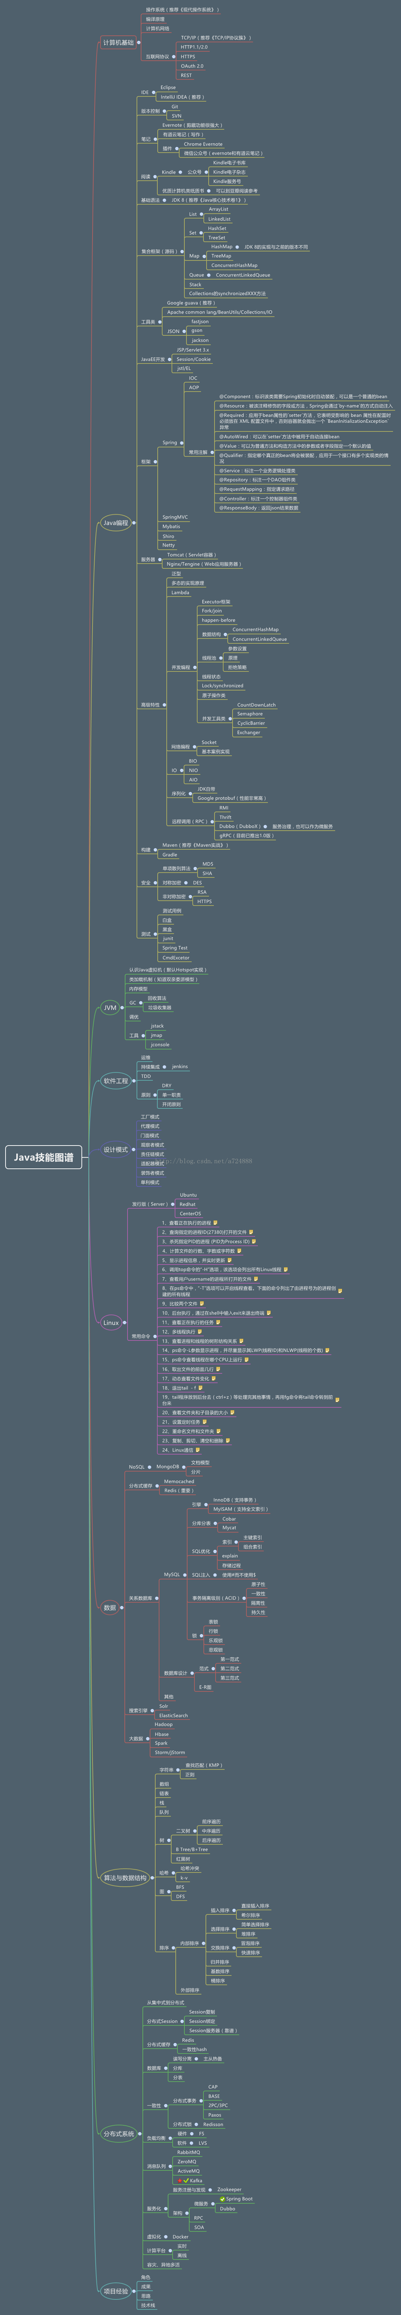Select the 设计模式 topic node
The width and height of the screenshot is (401, 2315).
[x=116, y=1149]
